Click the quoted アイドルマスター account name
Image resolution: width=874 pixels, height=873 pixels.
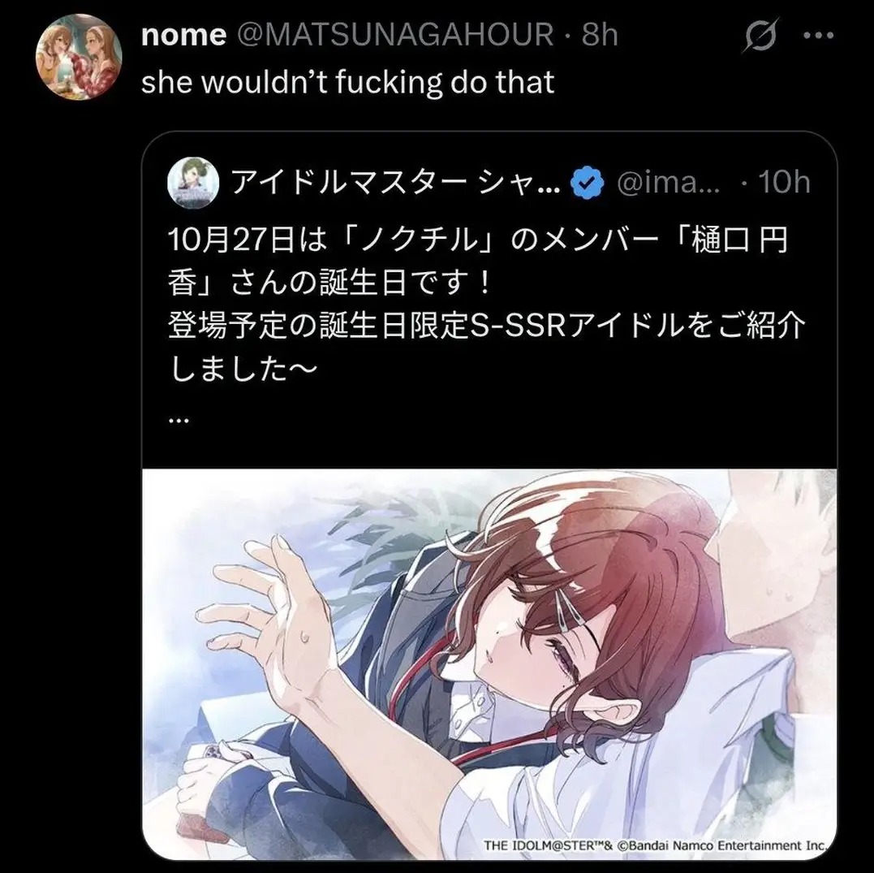point(396,183)
